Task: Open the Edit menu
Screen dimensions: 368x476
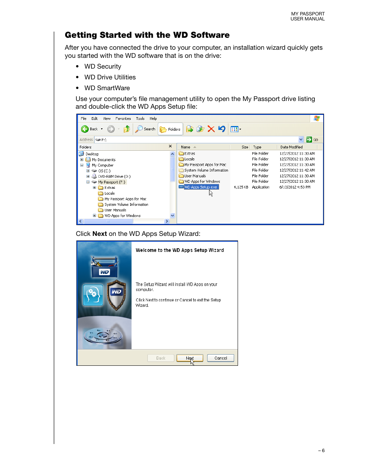Action: pos(95,119)
